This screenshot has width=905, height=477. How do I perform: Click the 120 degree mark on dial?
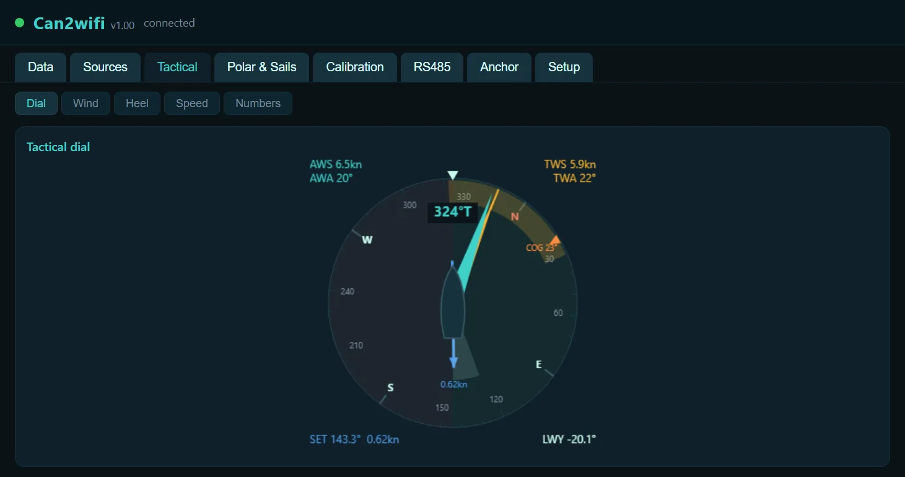click(x=496, y=399)
